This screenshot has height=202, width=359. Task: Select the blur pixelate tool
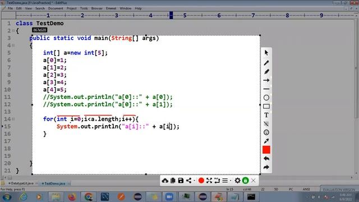[266, 124]
